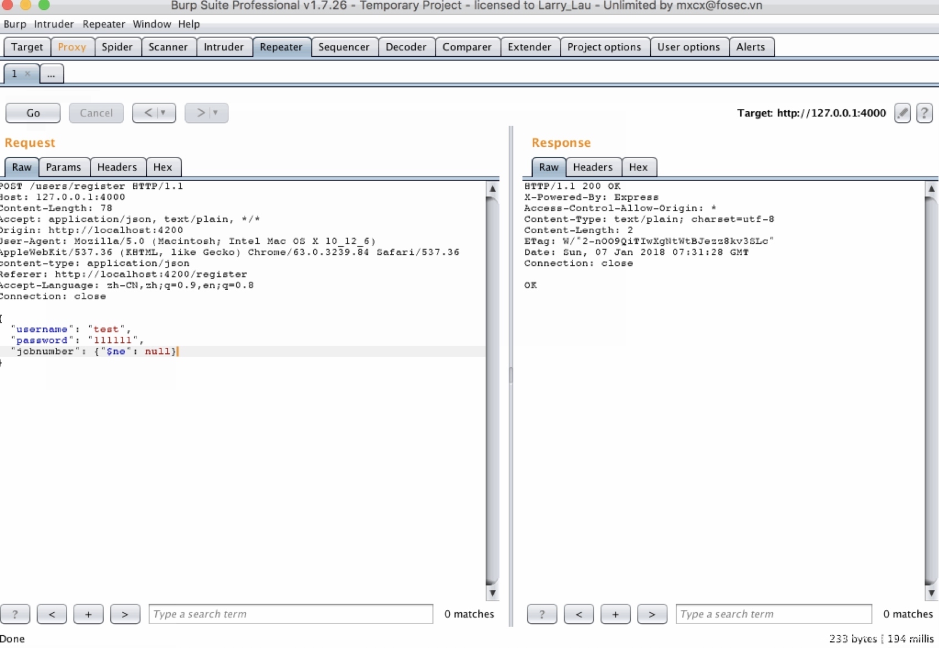This screenshot has height=648, width=939.
Task: Open request search options plus button
Action: (88, 614)
